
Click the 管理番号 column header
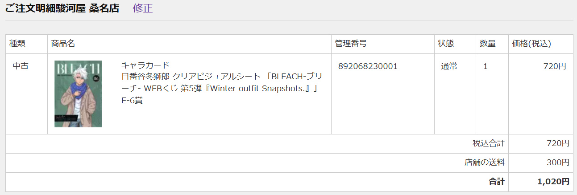coord(351,44)
